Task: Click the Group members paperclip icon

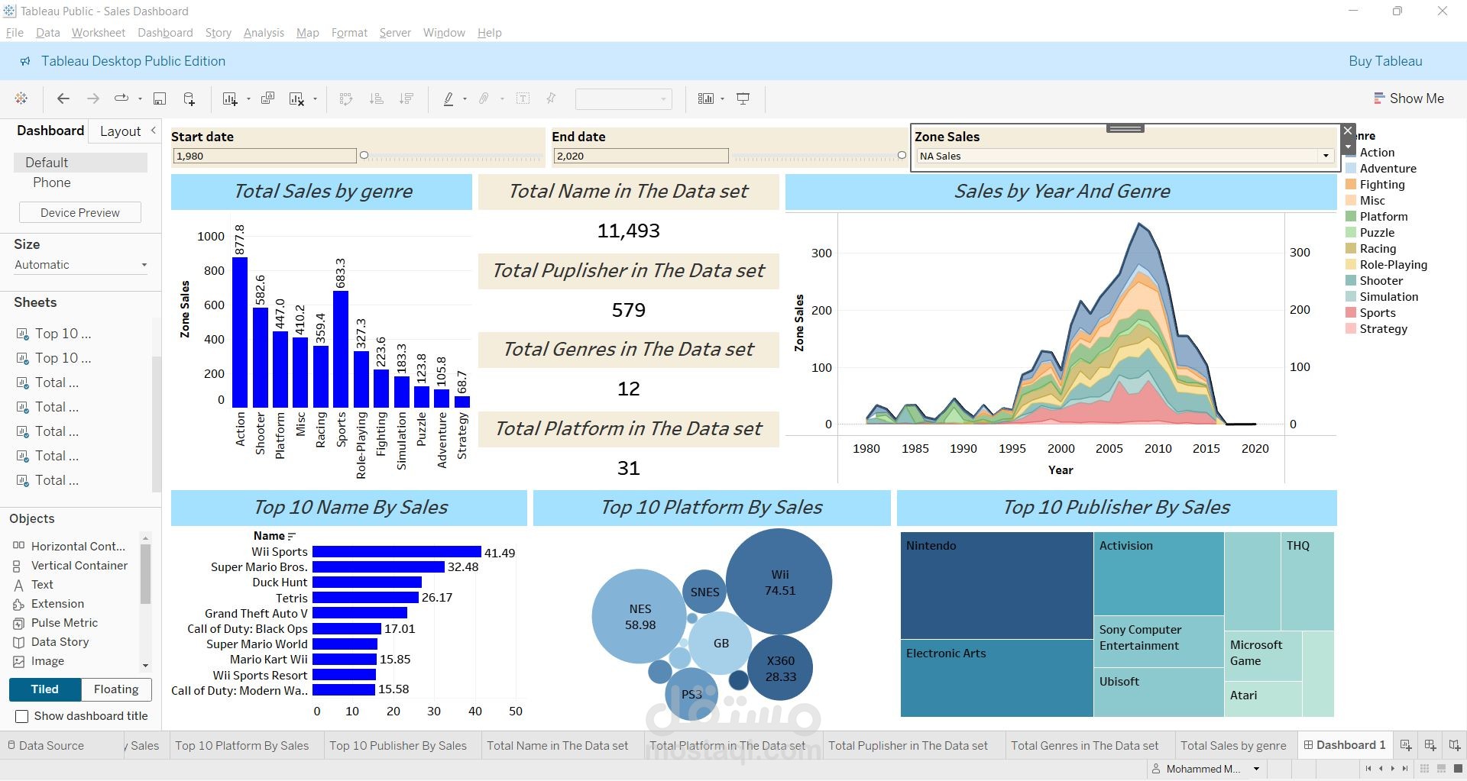Action: point(484,98)
